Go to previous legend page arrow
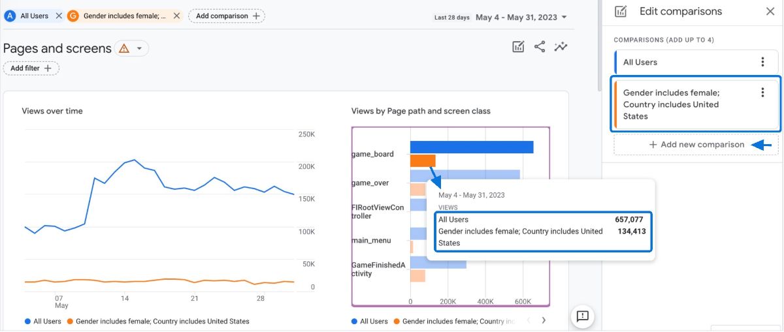784x332 pixels. coord(528,320)
